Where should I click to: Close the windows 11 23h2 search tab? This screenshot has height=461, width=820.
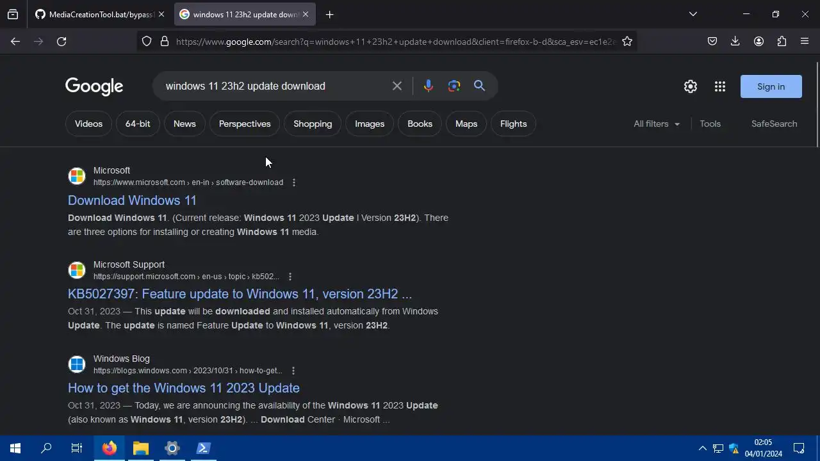tap(306, 14)
